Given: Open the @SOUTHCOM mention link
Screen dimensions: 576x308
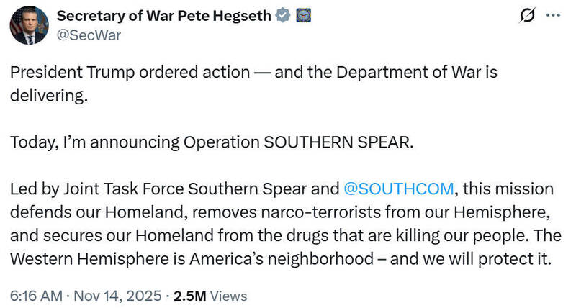Looking at the screenshot, I should tap(398, 189).
